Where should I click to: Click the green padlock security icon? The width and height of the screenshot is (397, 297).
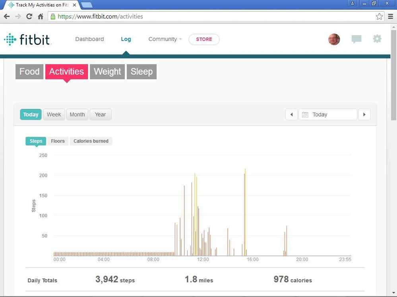pos(53,17)
